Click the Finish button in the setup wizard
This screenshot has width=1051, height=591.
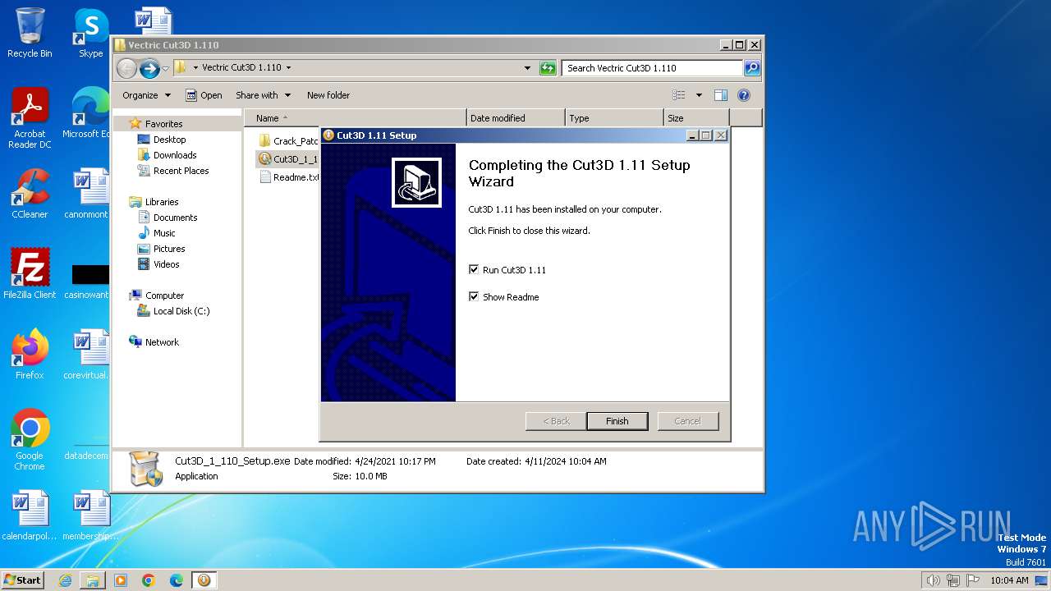(x=617, y=421)
